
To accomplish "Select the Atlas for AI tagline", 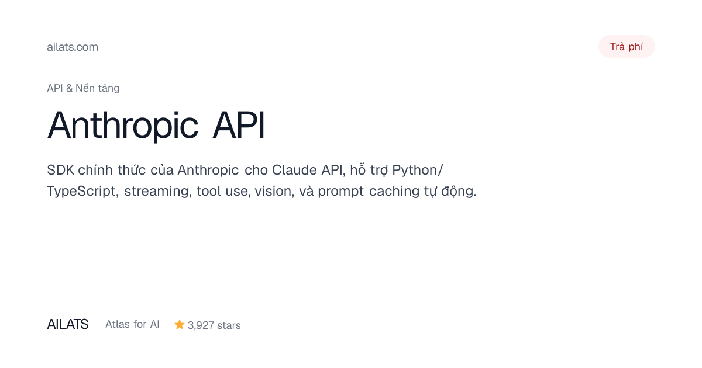I will tap(132, 324).
